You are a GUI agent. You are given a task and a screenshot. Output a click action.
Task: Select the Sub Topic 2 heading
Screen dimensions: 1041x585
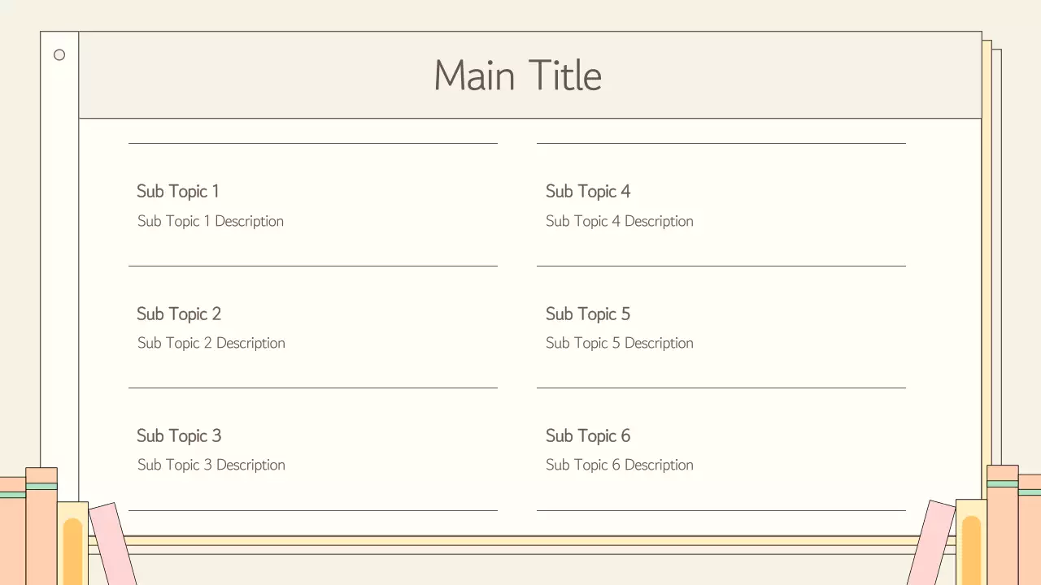pos(179,314)
